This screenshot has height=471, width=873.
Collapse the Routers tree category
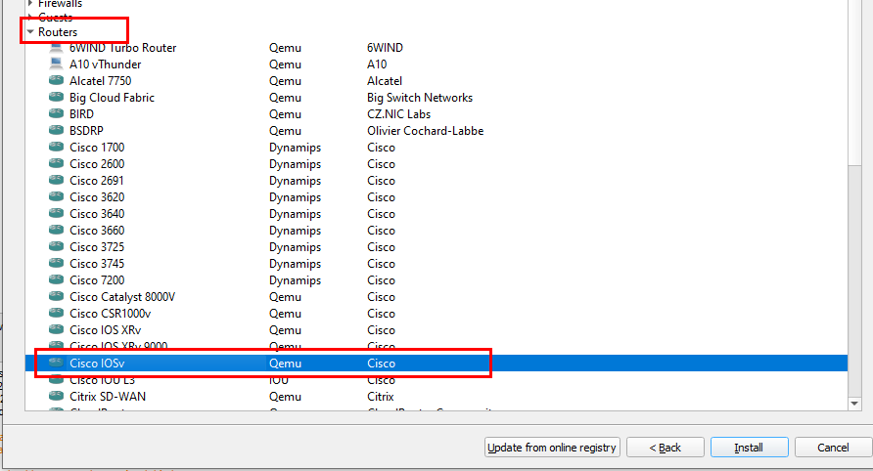pos(30,32)
